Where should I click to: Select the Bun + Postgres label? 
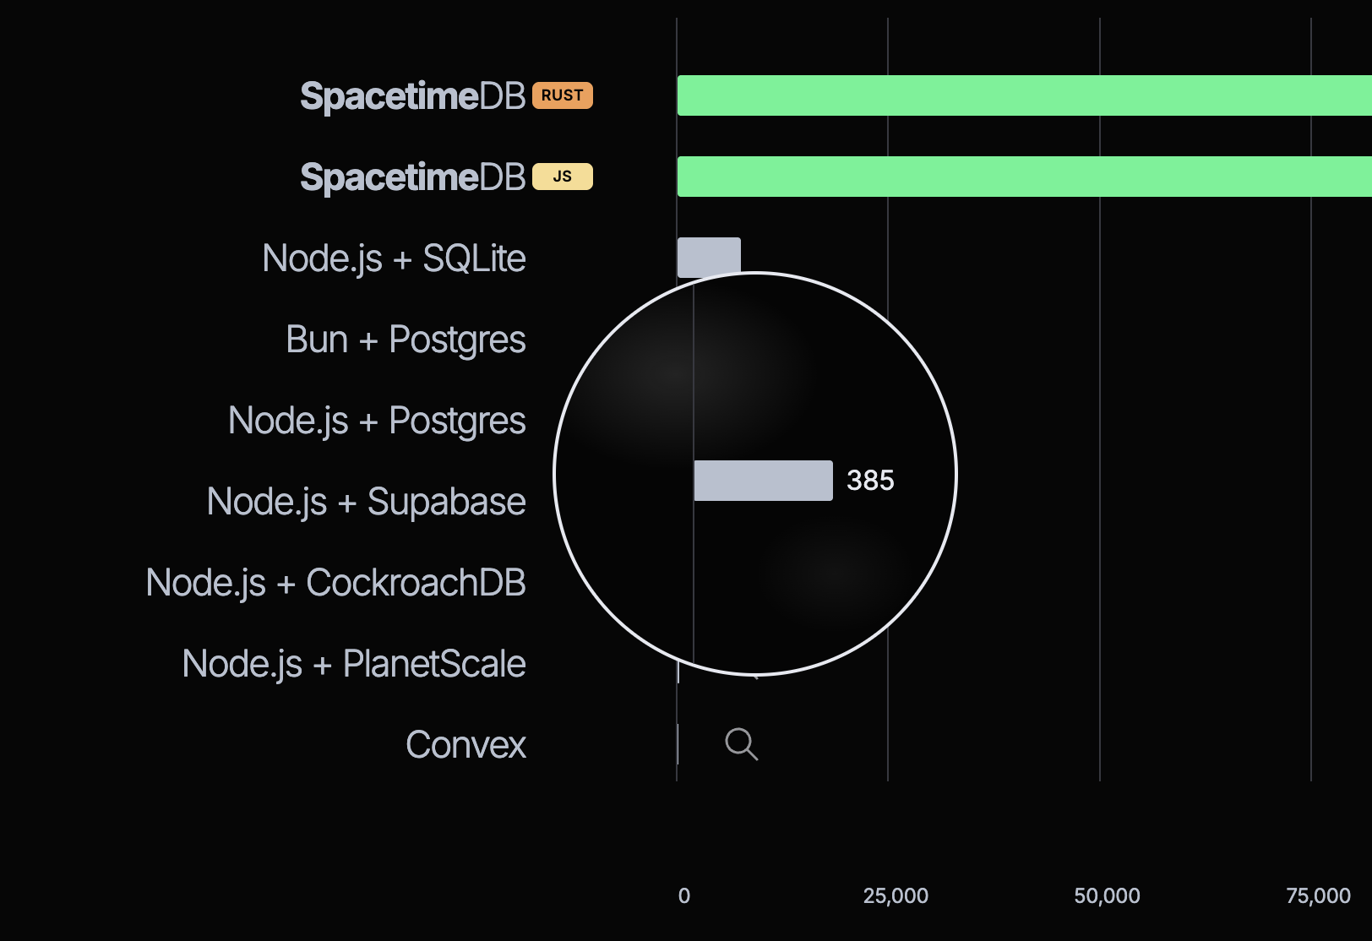[406, 340]
